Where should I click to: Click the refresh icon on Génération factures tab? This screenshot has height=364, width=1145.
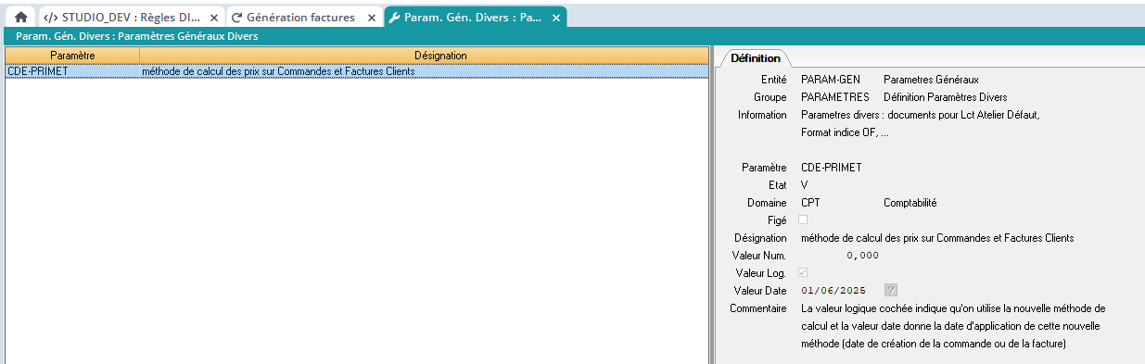(x=236, y=18)
